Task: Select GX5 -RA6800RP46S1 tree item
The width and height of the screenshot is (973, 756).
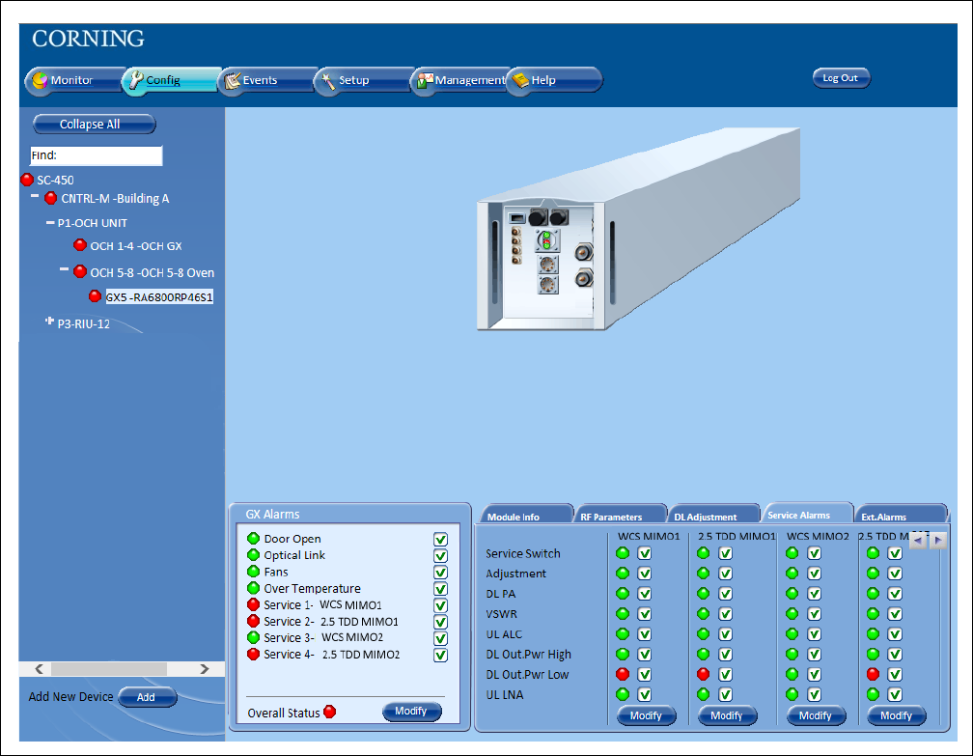Action: [159, 297]
